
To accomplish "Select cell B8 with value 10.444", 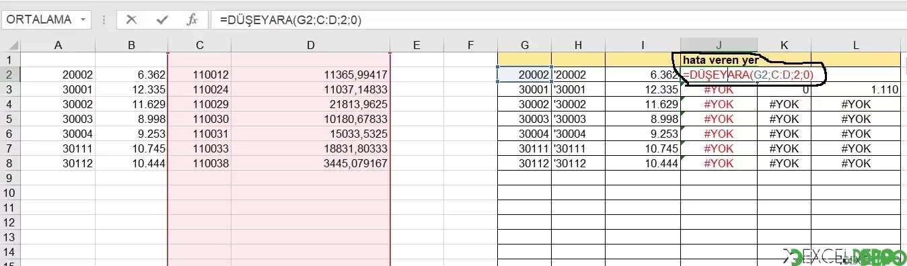I will (x=132, y=163).
